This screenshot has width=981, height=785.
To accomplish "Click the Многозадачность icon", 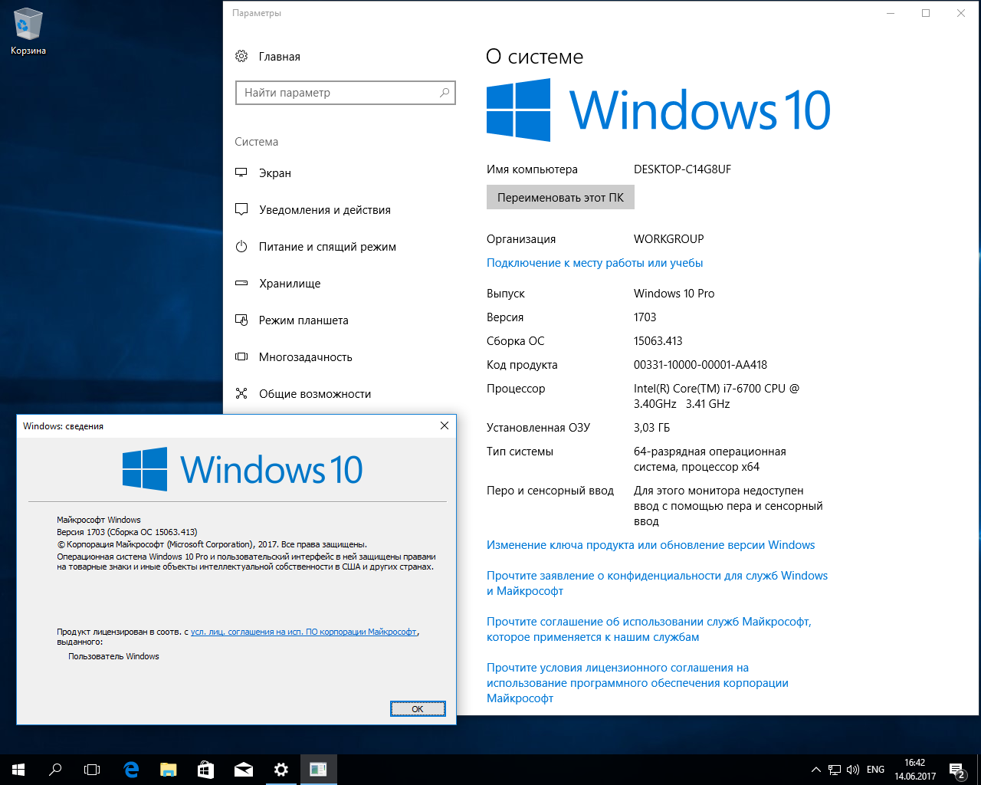I will click(241, 356).
